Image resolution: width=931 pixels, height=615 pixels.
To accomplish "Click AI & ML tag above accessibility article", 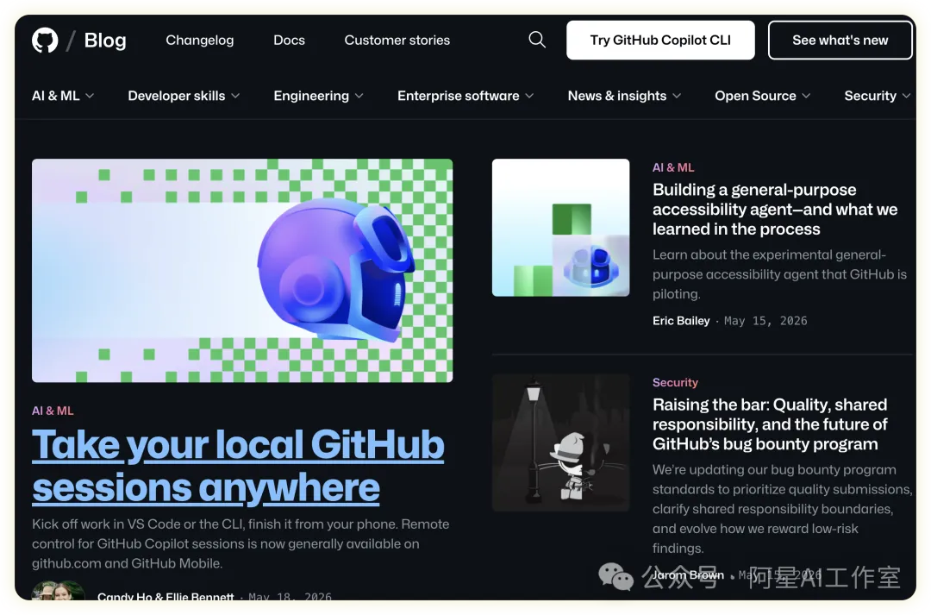I will (673, 167).
